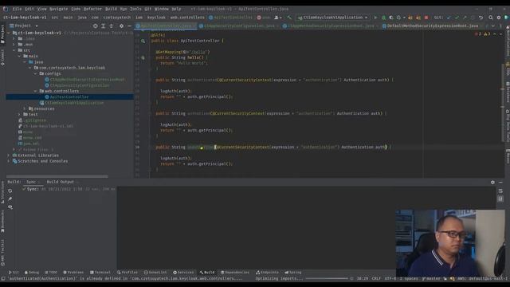Collapse the src folder node

(14, 50)
